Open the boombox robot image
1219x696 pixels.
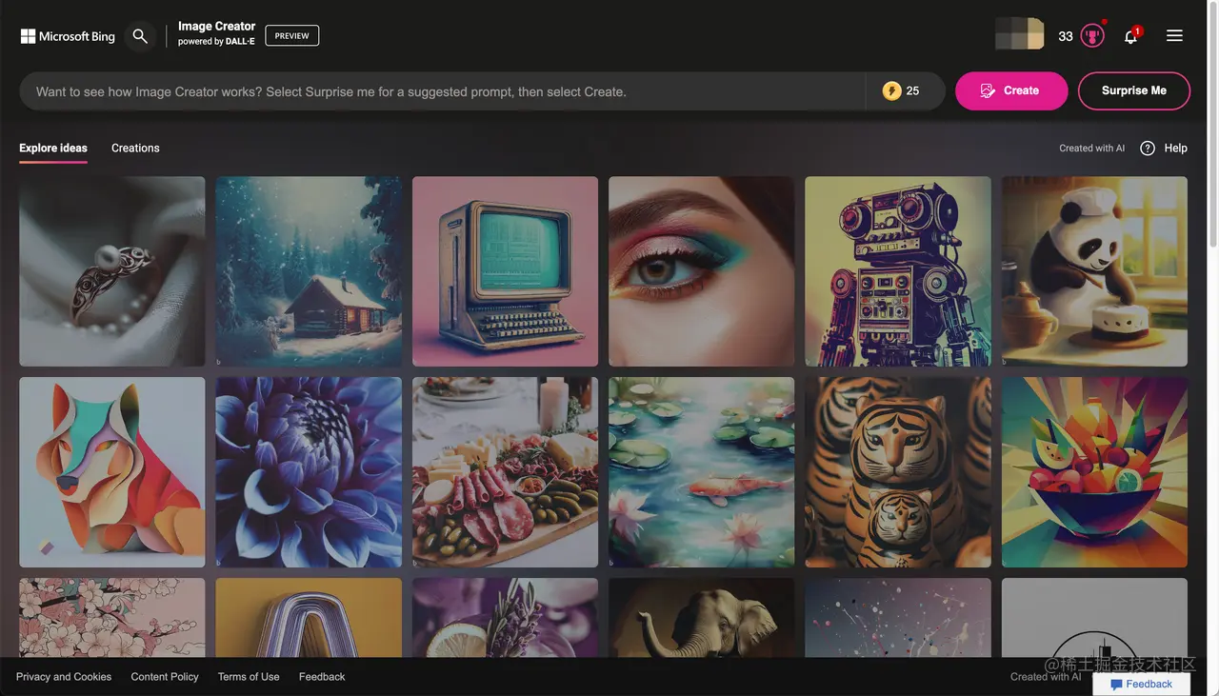click(898, 271)
